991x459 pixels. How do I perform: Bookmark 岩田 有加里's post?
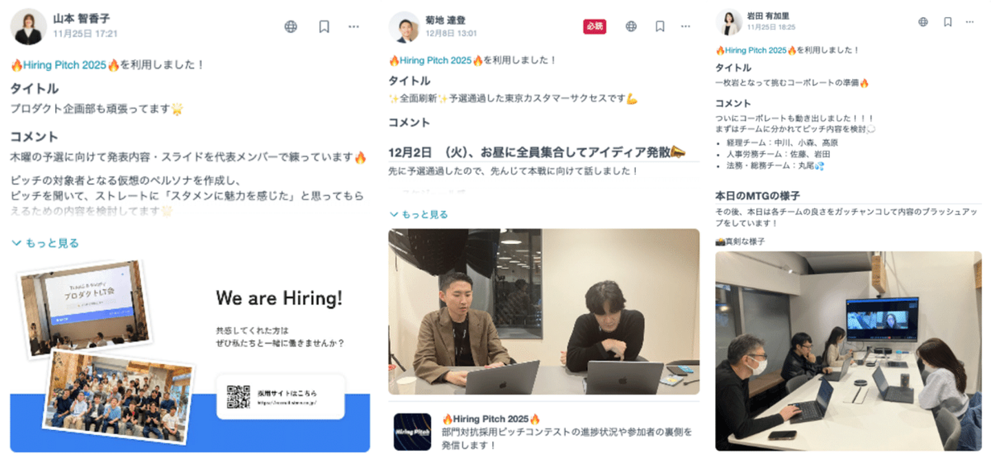948,22
